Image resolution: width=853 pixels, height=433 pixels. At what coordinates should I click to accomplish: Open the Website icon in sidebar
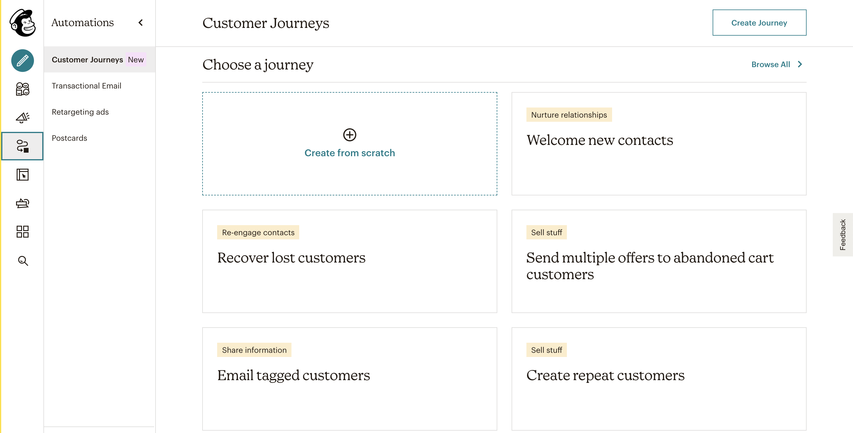[23, 175]
